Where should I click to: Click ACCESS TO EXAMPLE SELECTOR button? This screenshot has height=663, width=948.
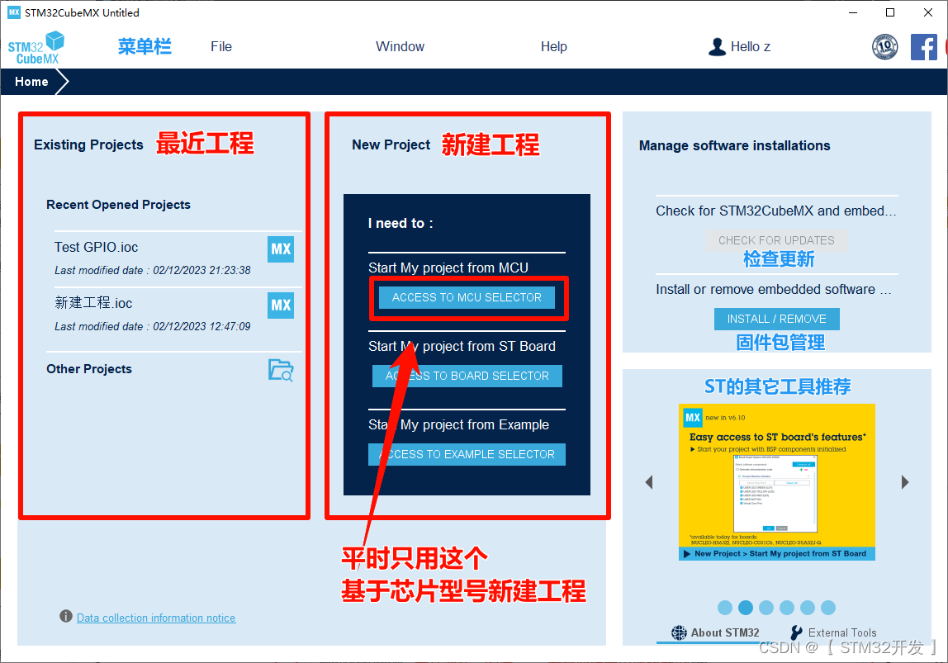(467, 454)
